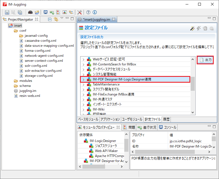Image resolution: width=219 pixels, height=179 pixels.
Task: Expand the IM-共通マスタ module
Action: (84, 100)
